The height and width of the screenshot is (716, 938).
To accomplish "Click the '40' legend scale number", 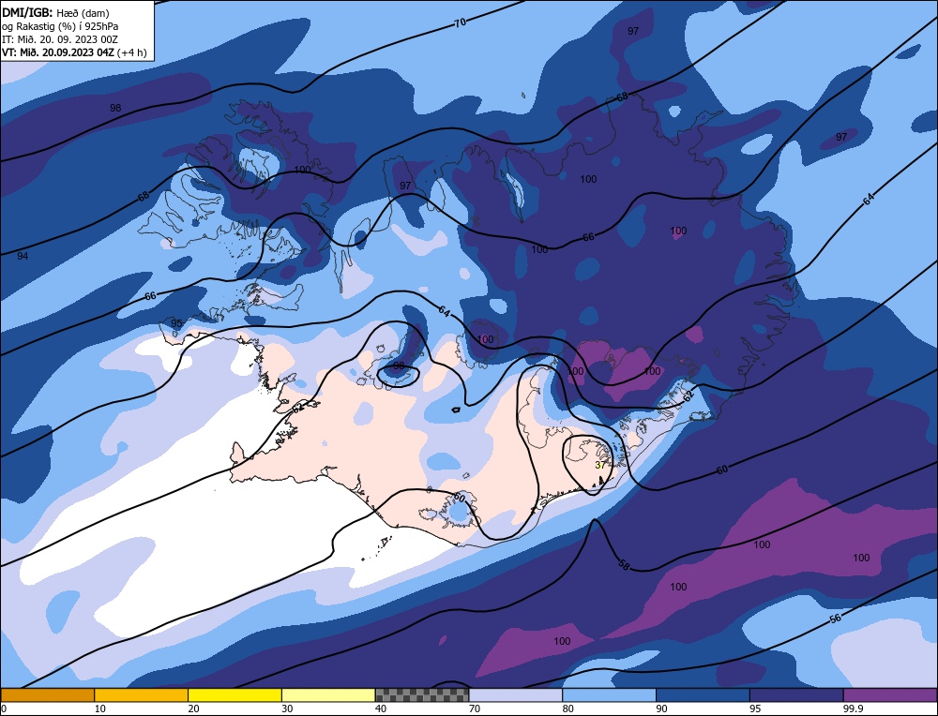I will click(x=381, y=709).
